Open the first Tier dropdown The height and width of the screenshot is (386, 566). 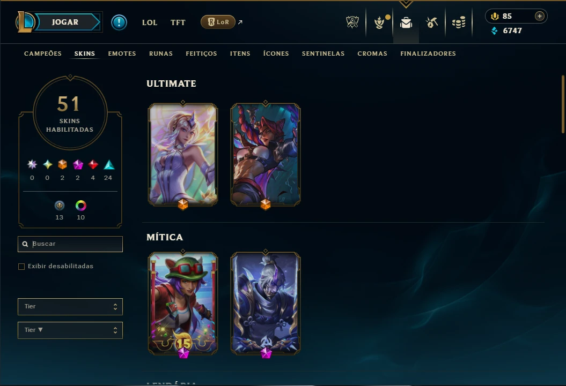[70, 306]
